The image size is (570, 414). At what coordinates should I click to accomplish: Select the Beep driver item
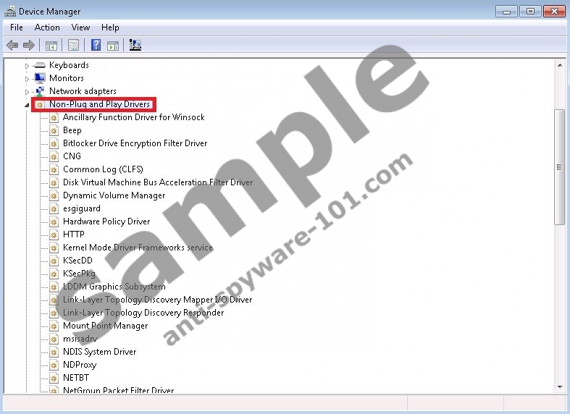point(72,130)
